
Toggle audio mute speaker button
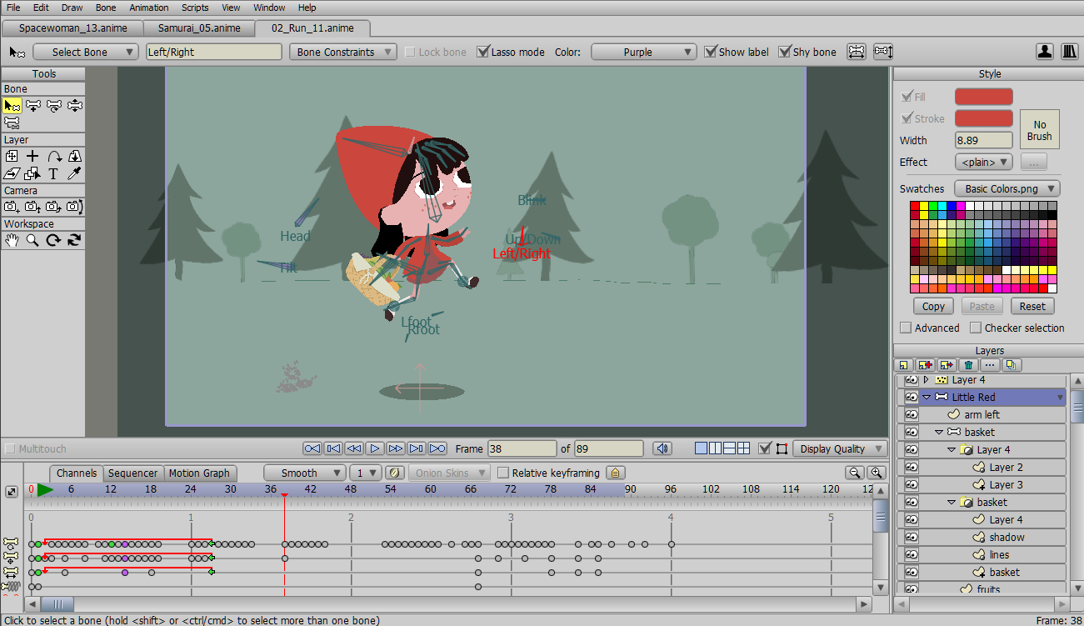click(662, 448)
